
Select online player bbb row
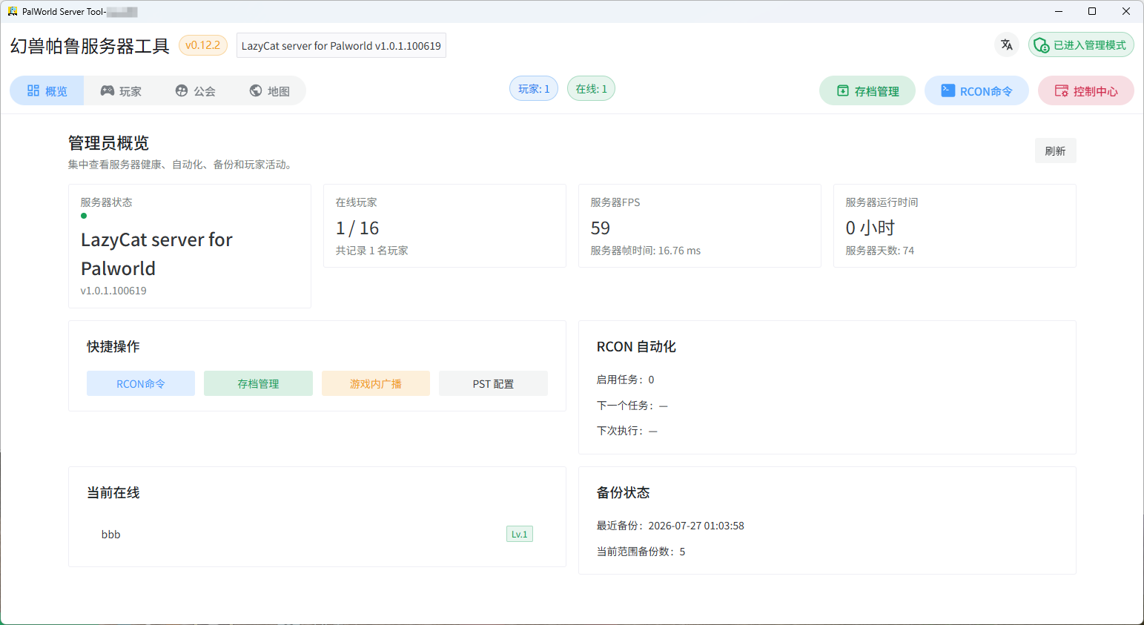[317, 534]
